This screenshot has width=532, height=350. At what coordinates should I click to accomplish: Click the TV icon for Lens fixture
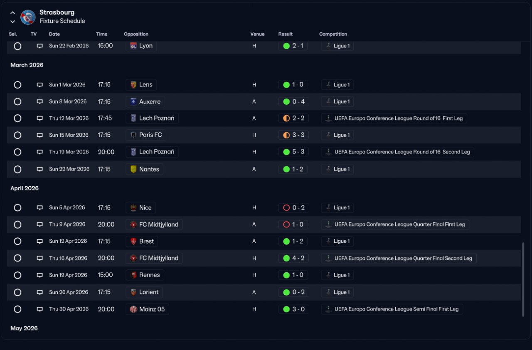(40, 85)
